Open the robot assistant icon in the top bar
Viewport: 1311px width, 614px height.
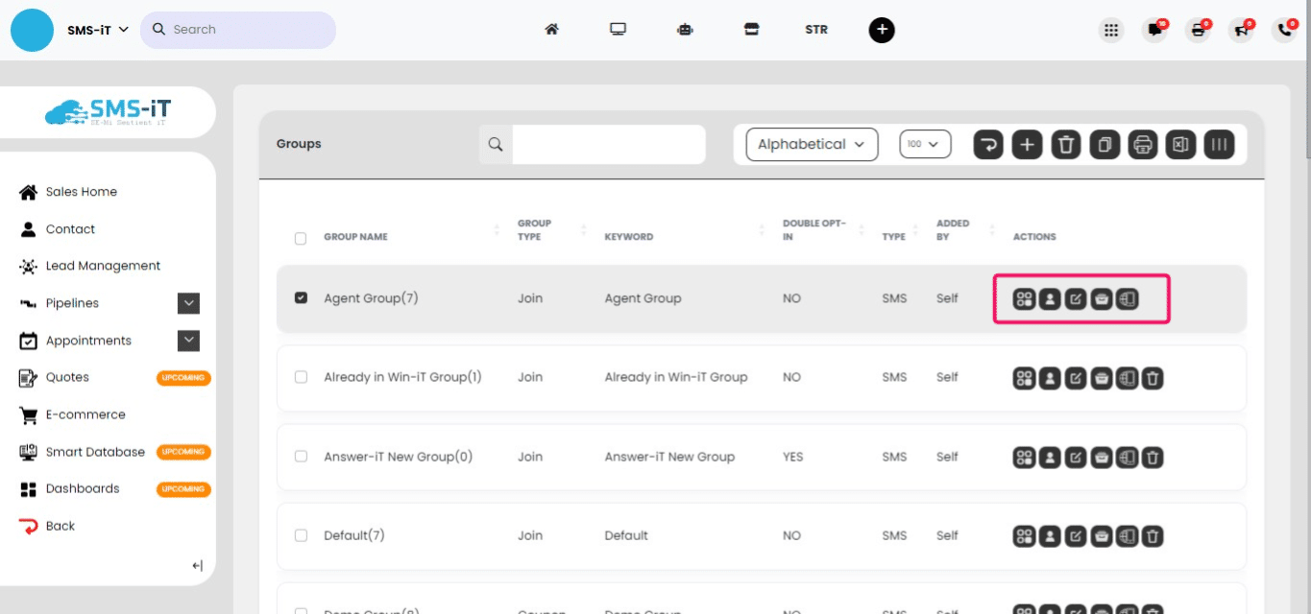[685, 29]
